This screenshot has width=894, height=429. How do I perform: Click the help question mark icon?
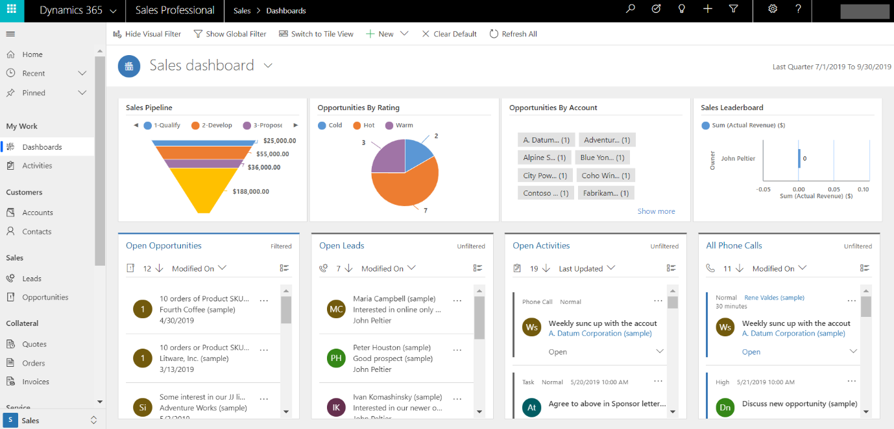pyautogui.click(x=799, y=9)
